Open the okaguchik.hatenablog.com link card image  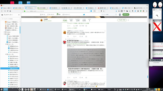(x=86, y=58)
